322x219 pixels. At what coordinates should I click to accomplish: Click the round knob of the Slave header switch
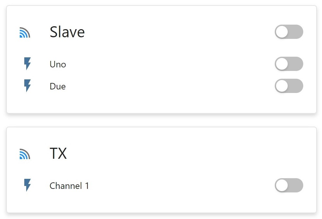pos(282,32)
